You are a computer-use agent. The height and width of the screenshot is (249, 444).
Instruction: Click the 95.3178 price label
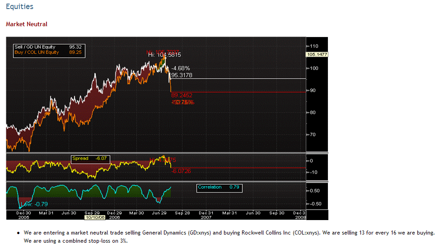coord(182,75)
